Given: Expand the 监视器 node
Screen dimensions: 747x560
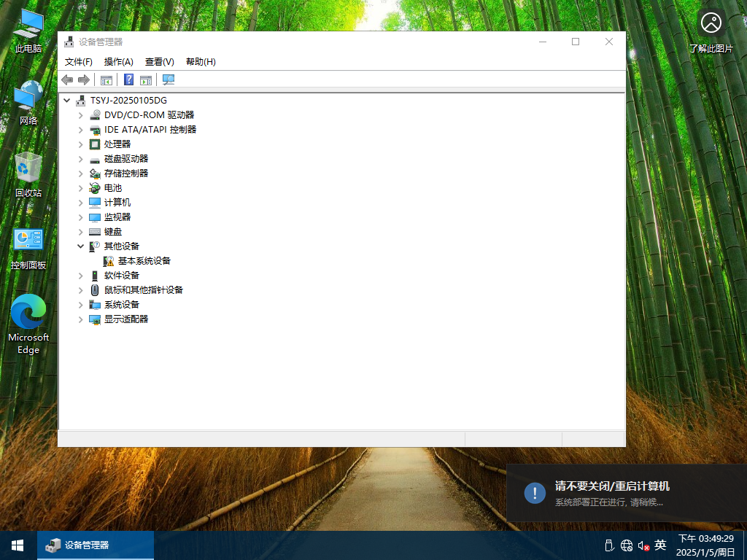Looking at the screenshot, I should (80, 217).
